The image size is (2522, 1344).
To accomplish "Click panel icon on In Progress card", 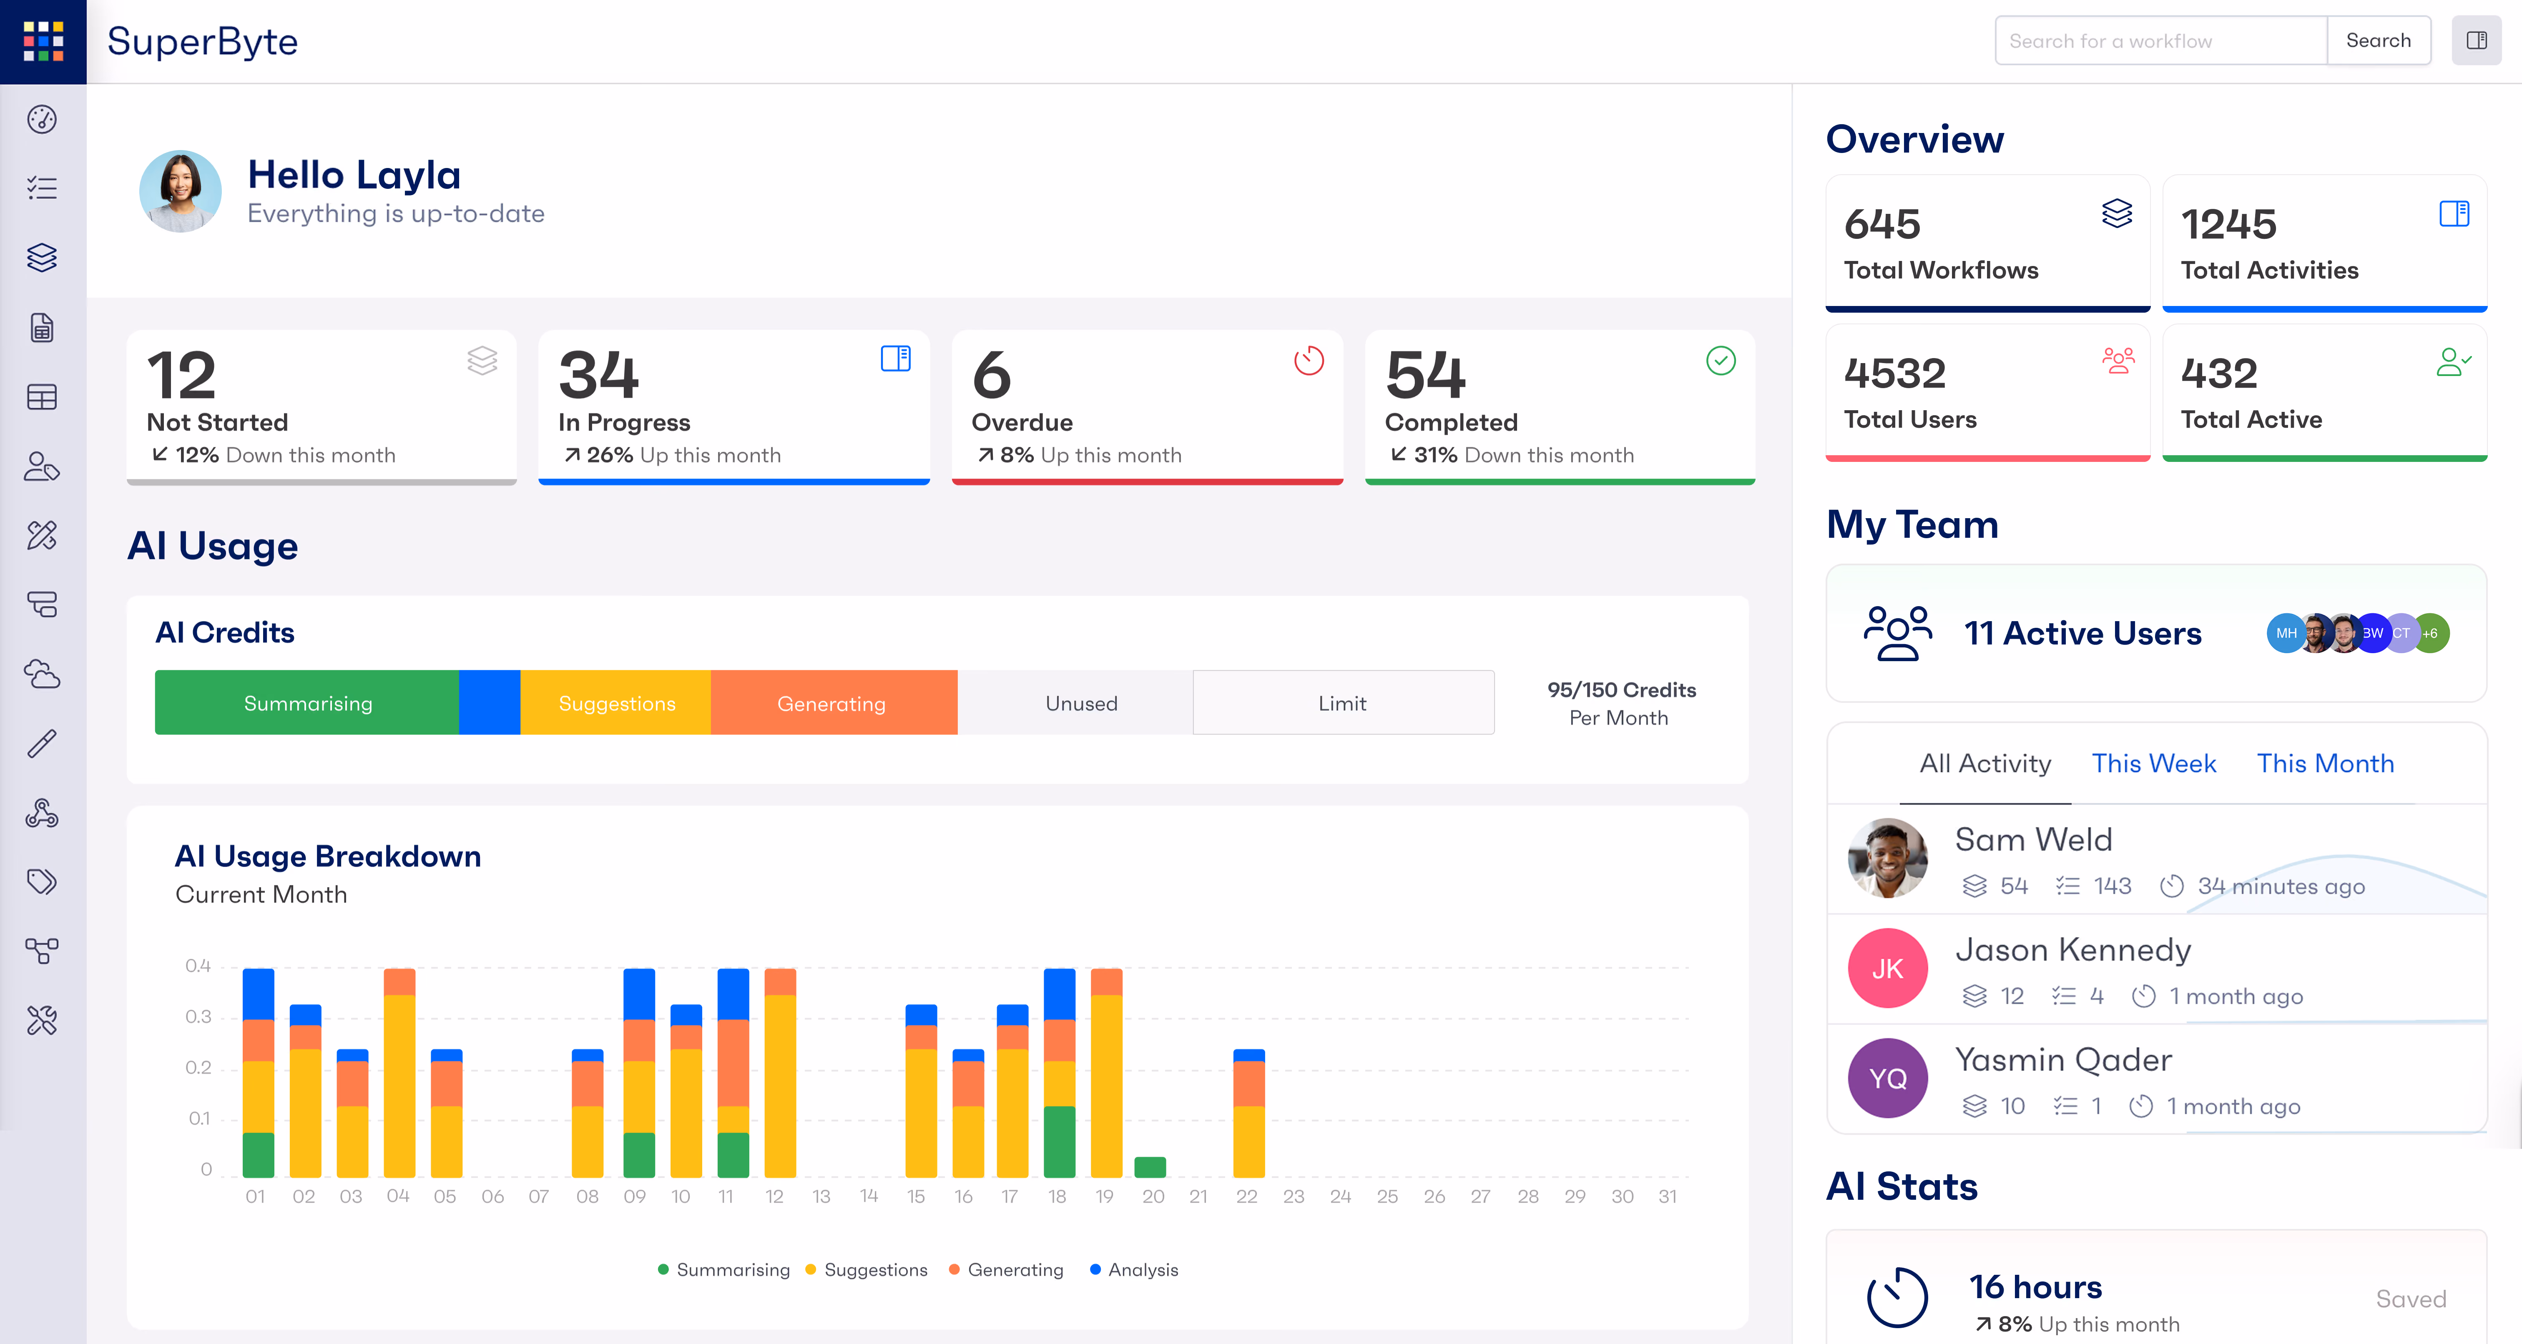I will (x=896, y=358).
